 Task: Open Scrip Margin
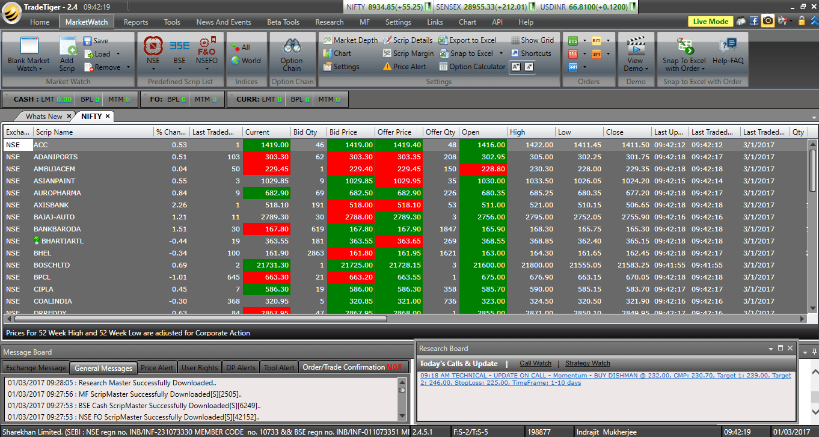408,53
